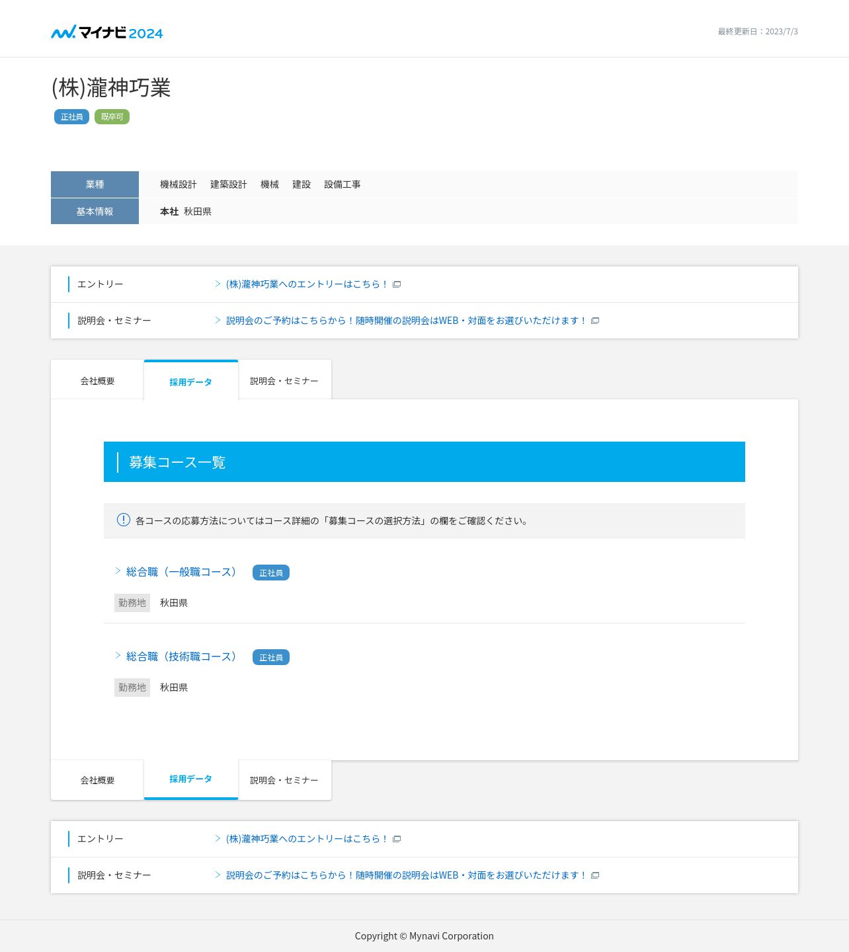
Task: Click external-window icon beside bottom 説明会のご予約 link
Action: (x=595, y=875)
